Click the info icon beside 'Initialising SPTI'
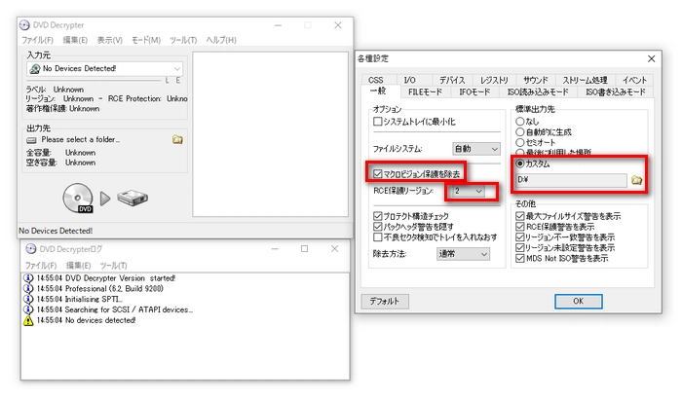 pos(28,299)
